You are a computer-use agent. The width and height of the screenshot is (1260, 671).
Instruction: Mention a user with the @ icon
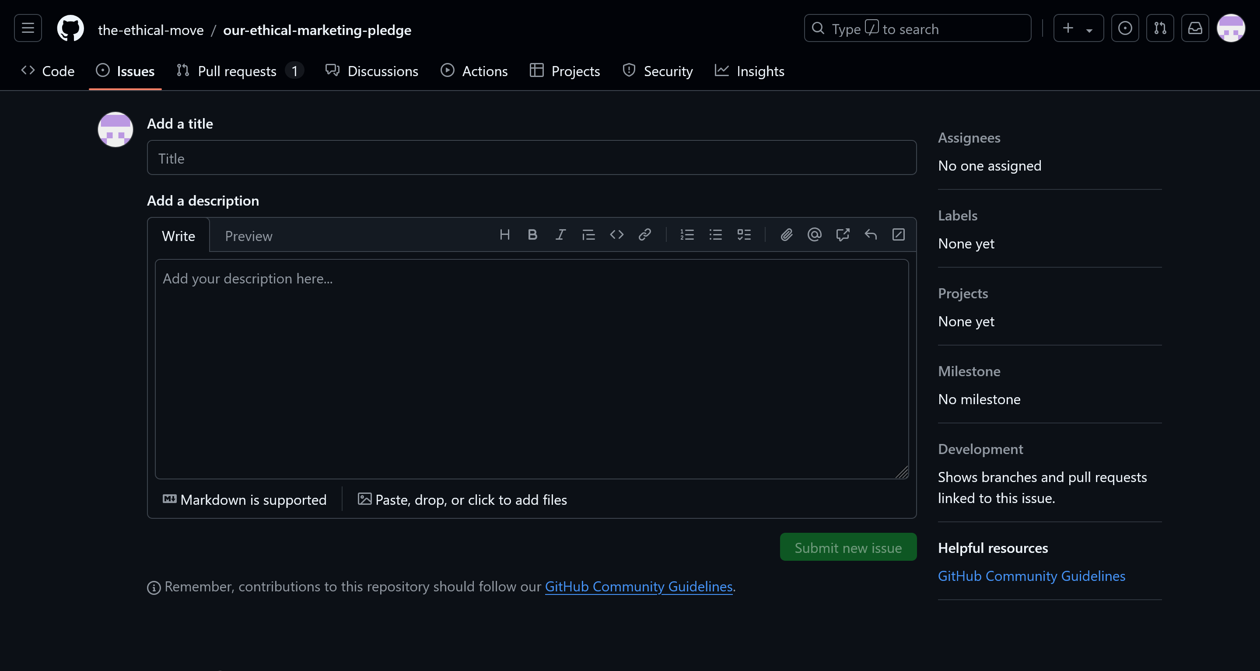[x=814, y=235]
